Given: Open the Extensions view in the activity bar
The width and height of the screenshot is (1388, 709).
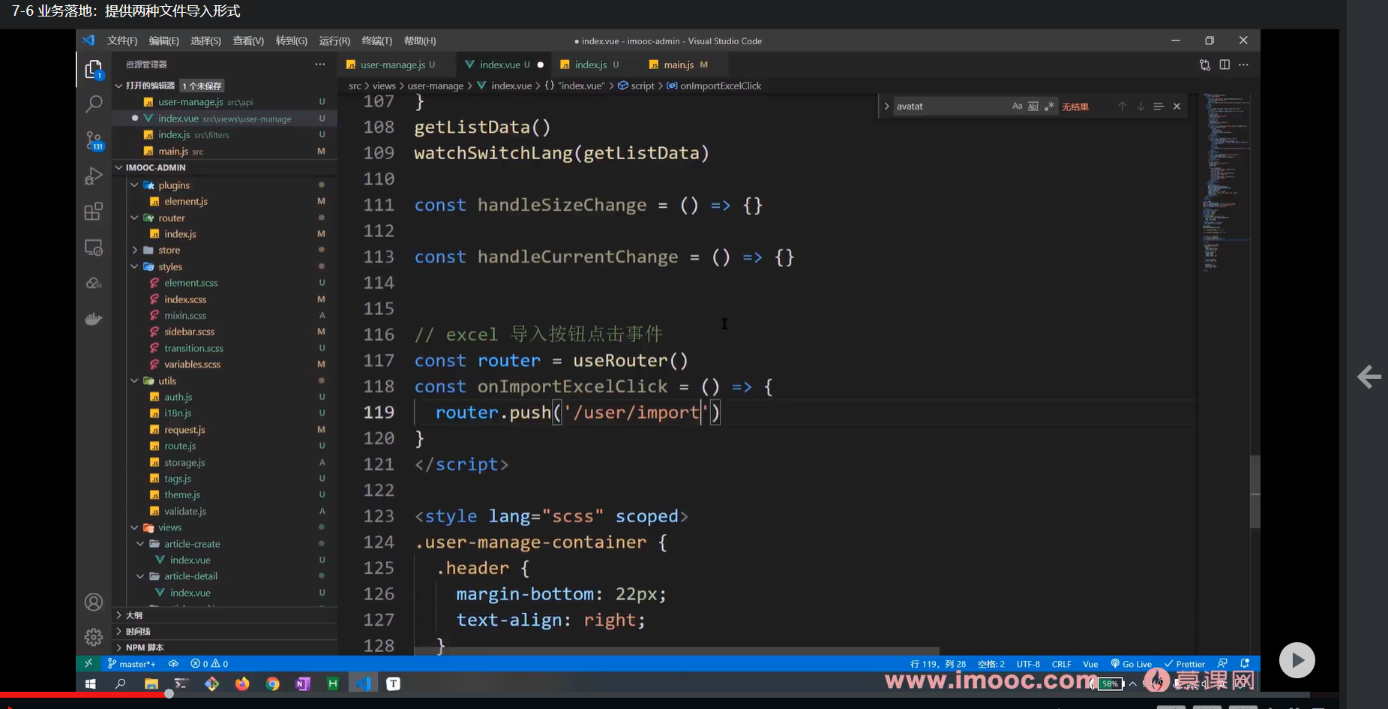Looking at the screenshot, I should [x=94, y=212].
